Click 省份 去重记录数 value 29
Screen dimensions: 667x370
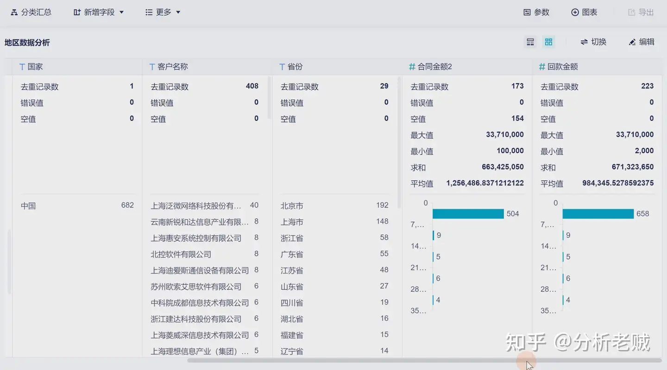[x=384, y=86]
